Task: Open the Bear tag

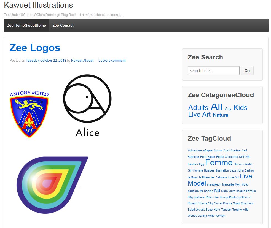Action: click(x=203, y=157)
